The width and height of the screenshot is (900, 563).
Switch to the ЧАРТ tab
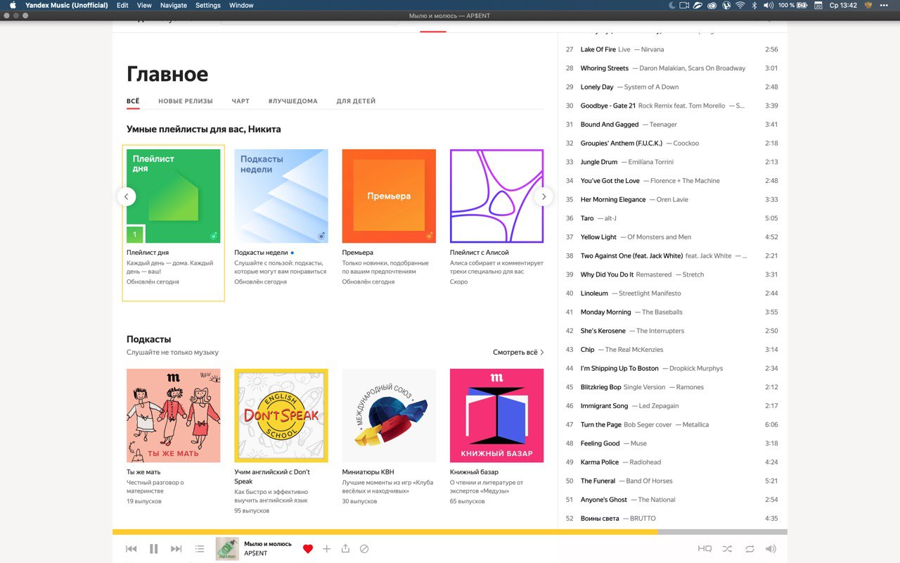(x=240, y=101)
